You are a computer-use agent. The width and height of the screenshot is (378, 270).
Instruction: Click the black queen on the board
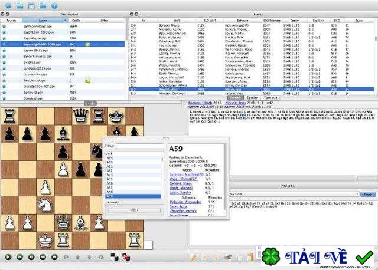[80, 116]
